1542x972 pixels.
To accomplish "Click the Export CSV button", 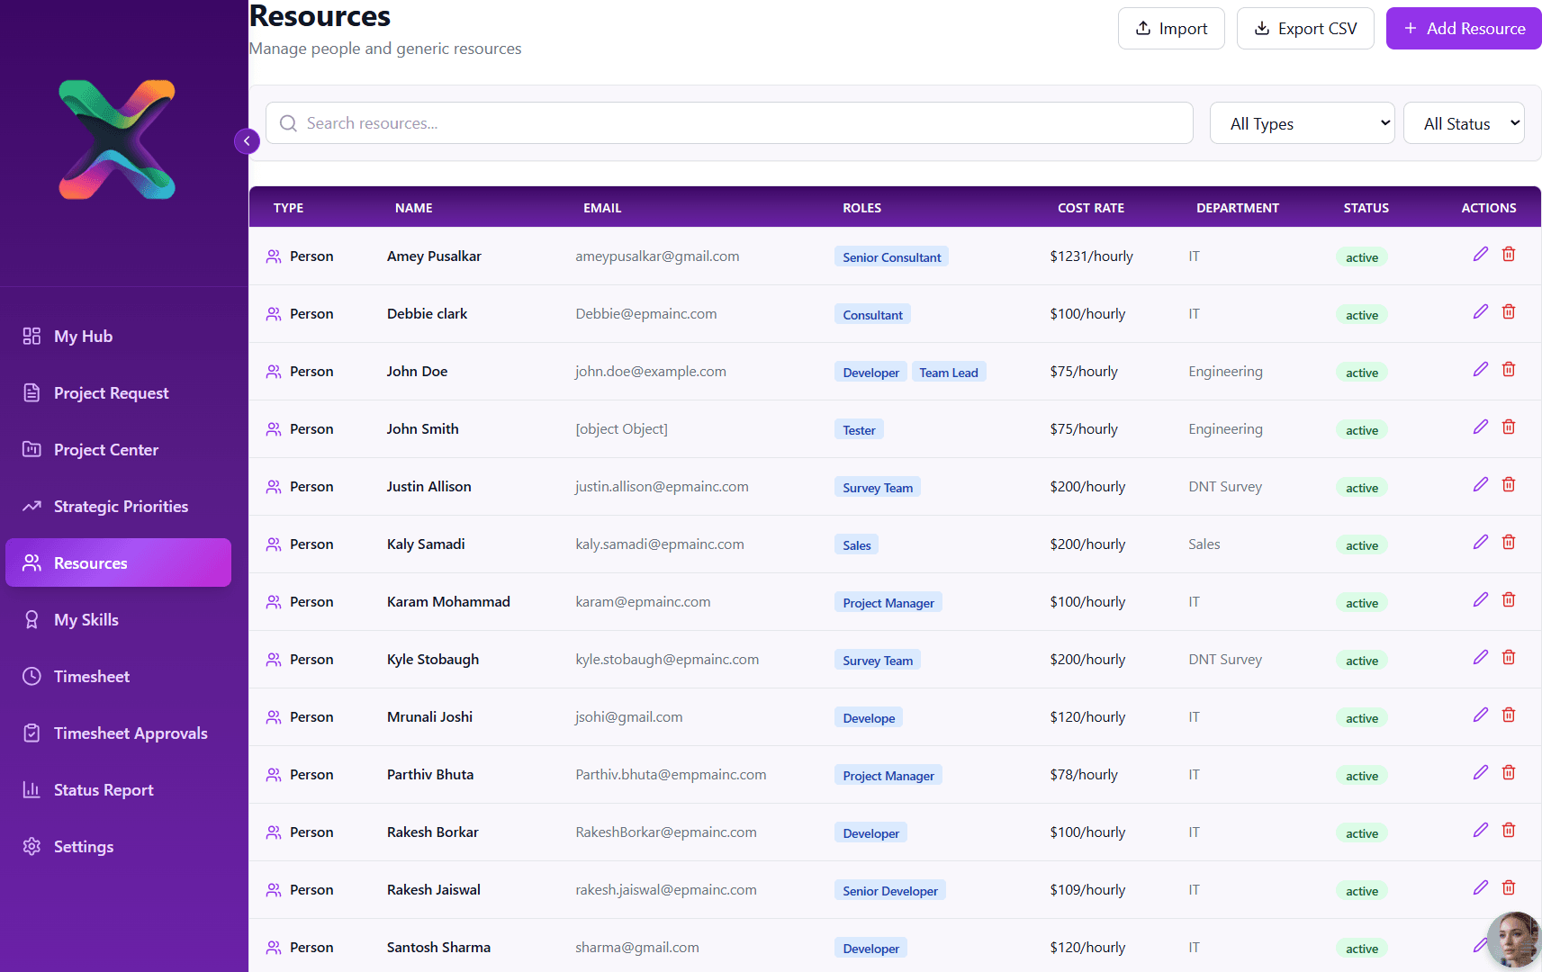I will click(x=1305, y=29).
